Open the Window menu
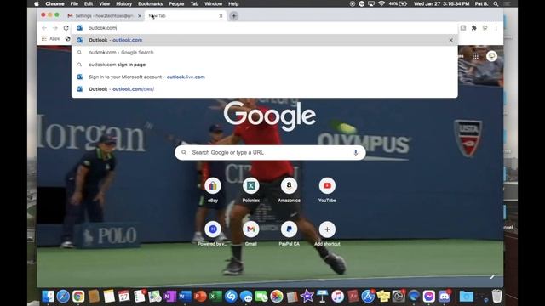 point(213,3)
